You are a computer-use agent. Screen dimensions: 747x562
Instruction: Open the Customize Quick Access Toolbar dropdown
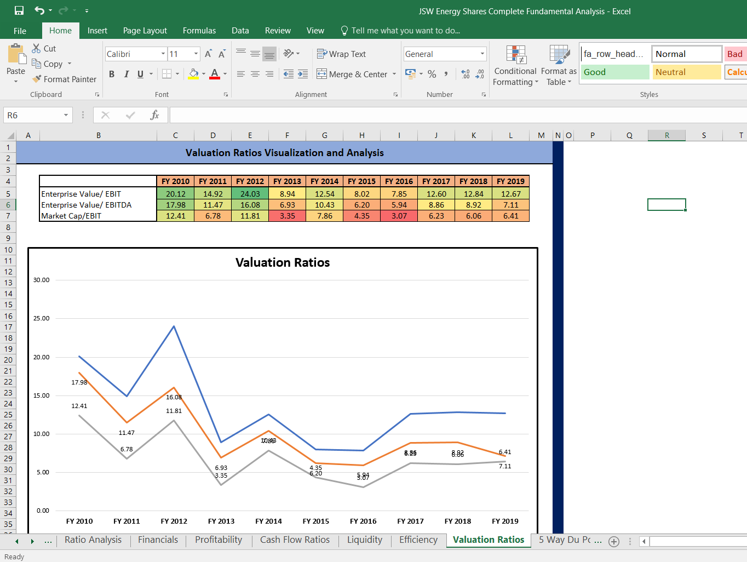coord(87,11)
